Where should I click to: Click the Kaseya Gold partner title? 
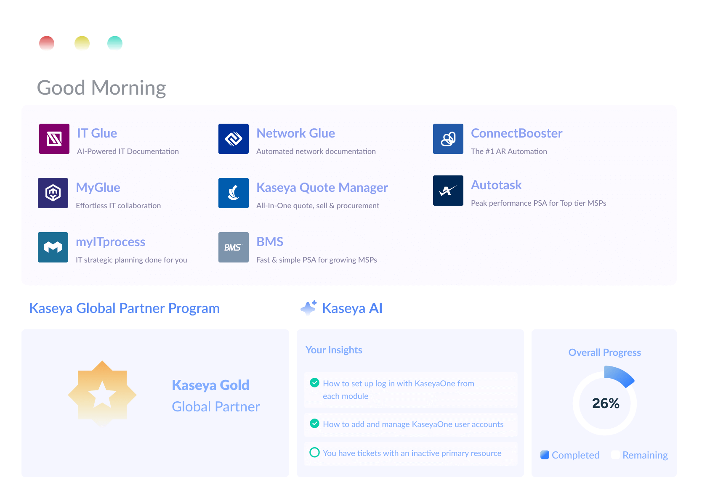coord(210,385)
